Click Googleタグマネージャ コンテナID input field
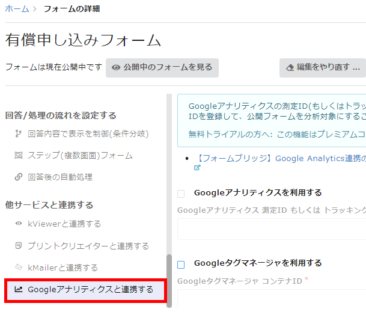This screenshot has width=366, height=315. pyautogui.click(x=272, y=298)
